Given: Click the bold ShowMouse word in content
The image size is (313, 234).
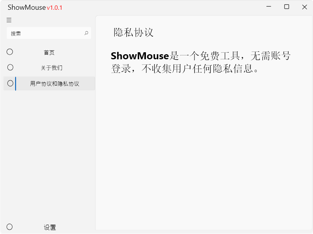Looking at the screenshot, I should 140,56.
